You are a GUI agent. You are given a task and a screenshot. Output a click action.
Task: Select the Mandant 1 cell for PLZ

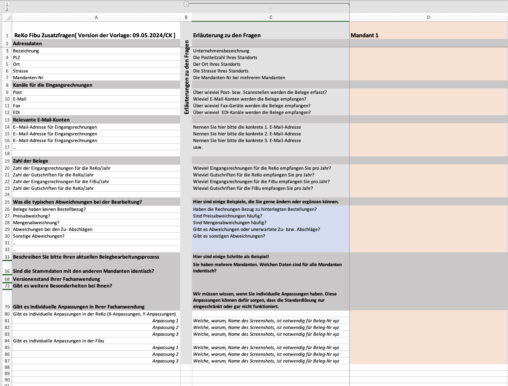[428, 57]
